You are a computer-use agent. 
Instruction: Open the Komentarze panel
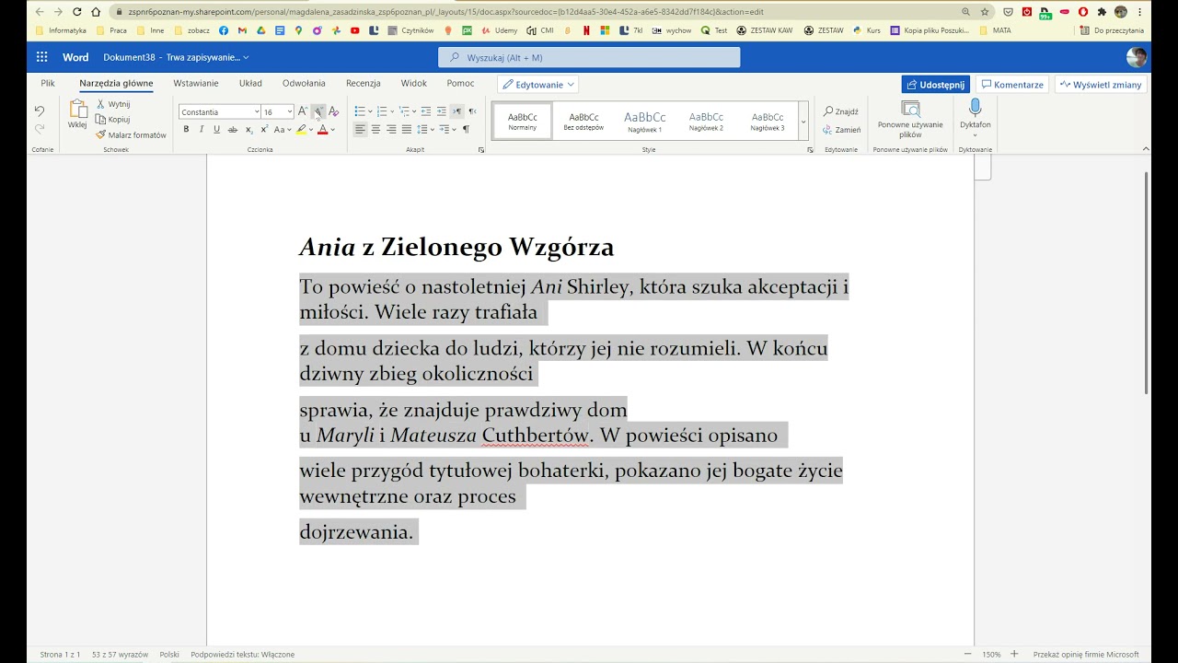tap(1012, 85)
